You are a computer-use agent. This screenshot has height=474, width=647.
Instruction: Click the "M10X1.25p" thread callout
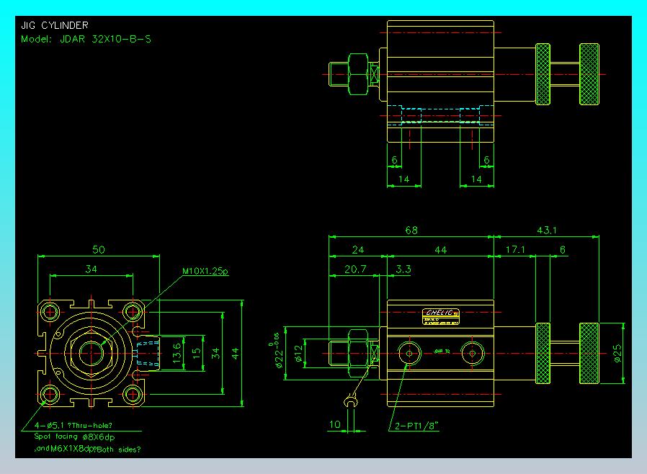[x=205, y=271]
